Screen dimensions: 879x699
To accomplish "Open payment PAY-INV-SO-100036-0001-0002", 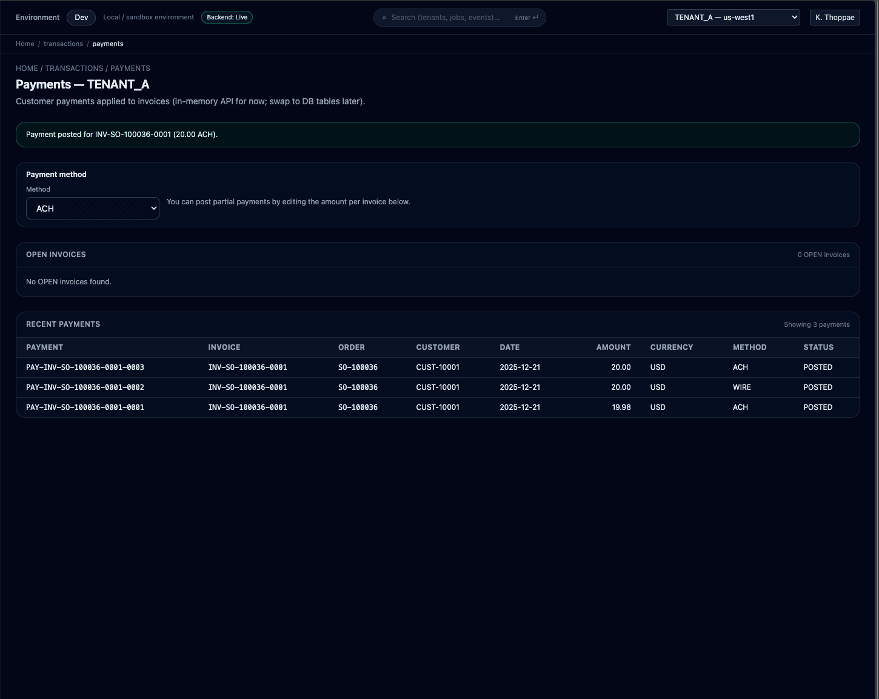I will tap(85, 387).
